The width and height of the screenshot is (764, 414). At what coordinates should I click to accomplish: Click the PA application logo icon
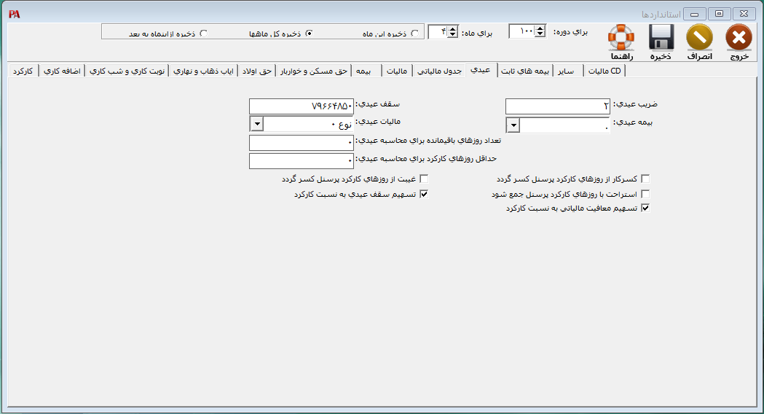click(14, 14)
